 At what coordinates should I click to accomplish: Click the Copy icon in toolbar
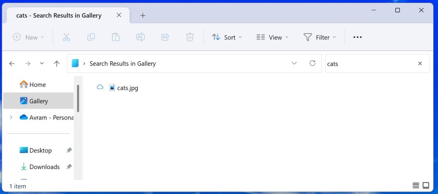pos(91,37)
